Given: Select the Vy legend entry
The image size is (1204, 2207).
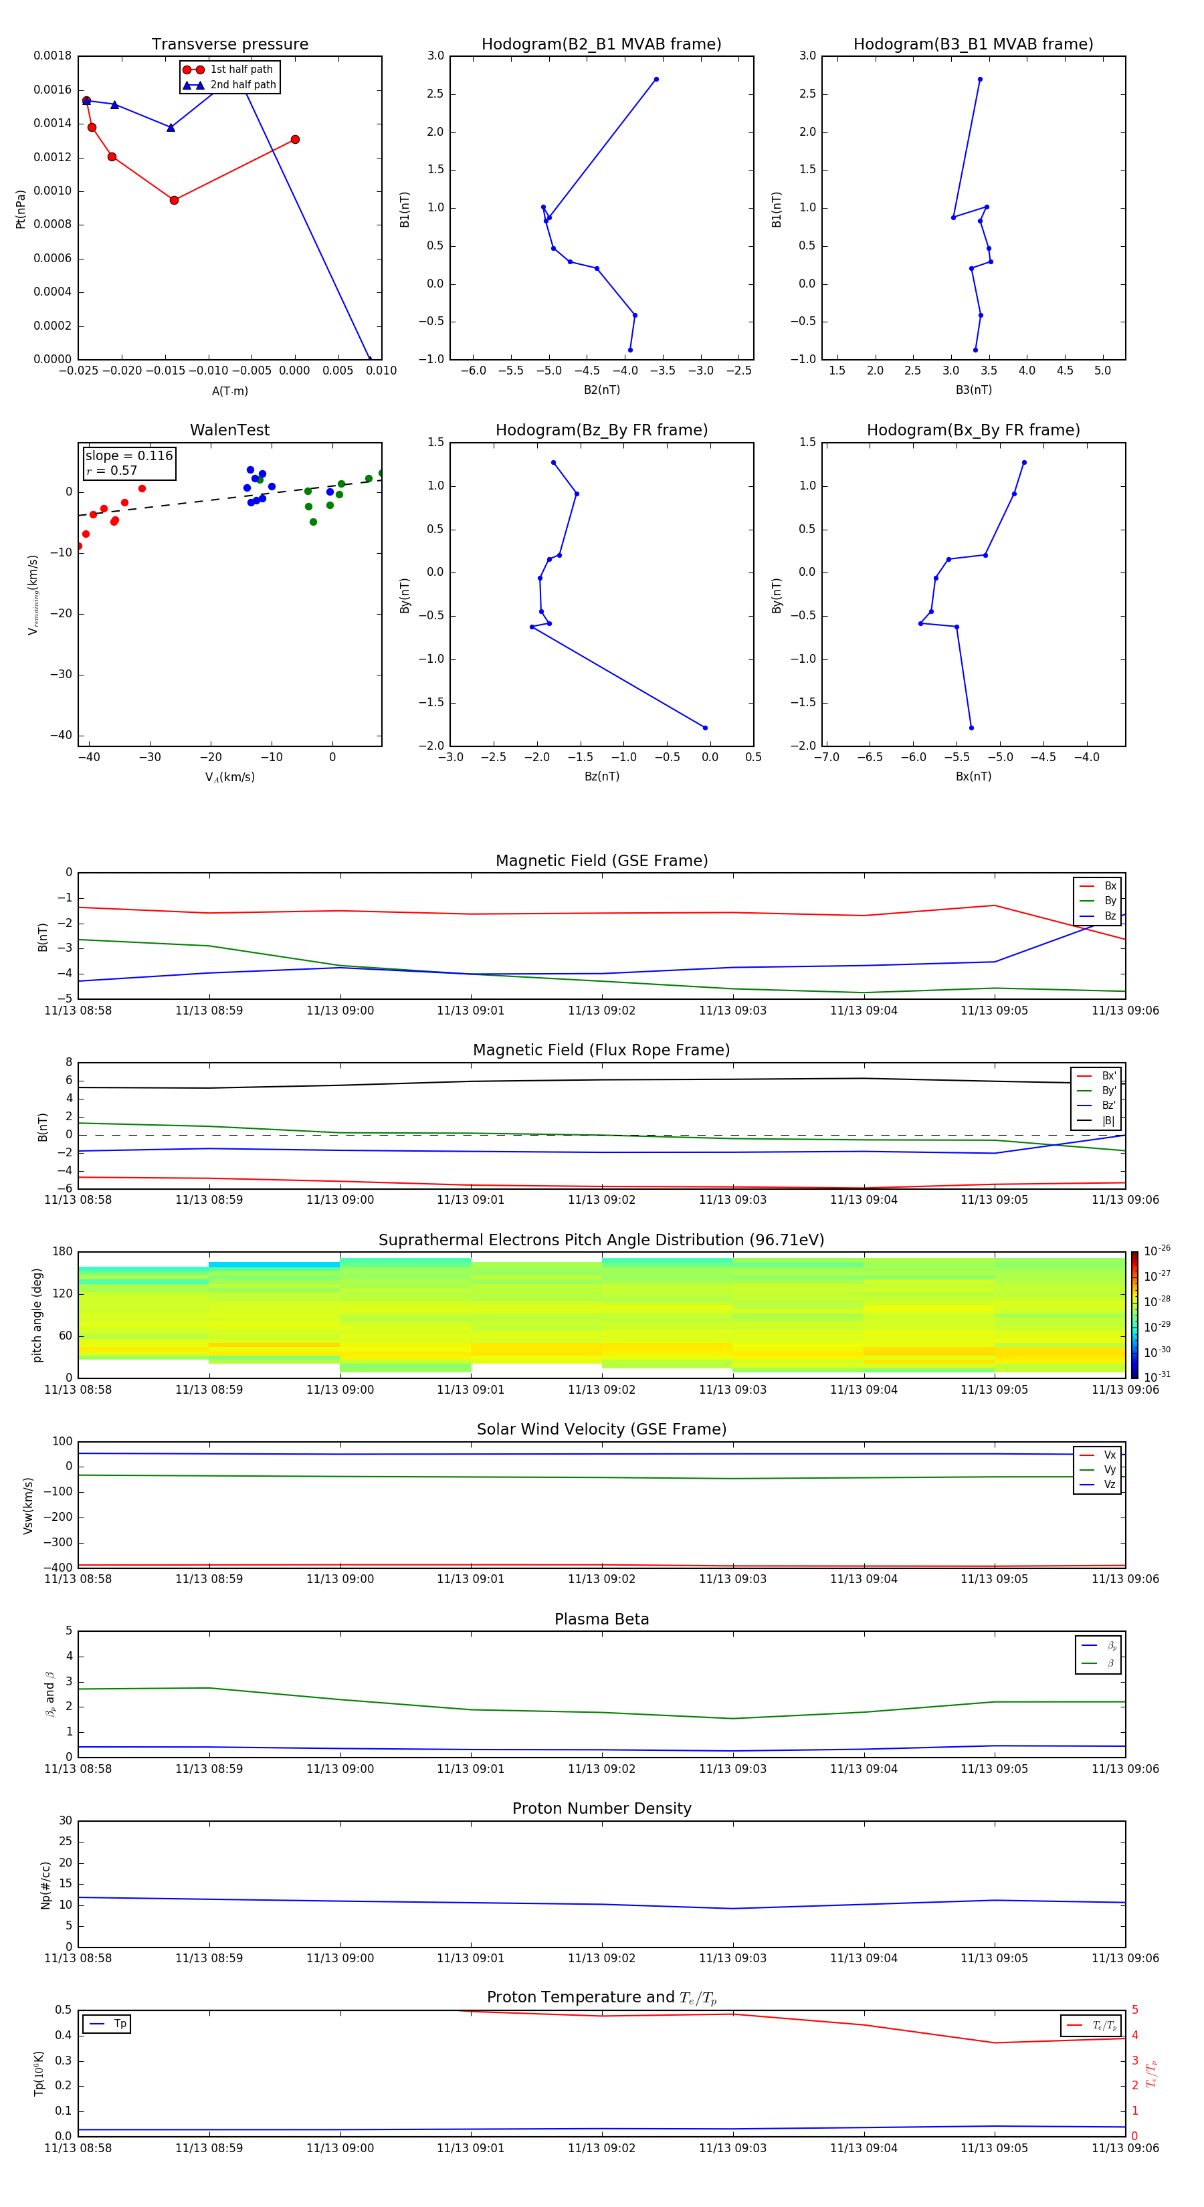Looking at the screenshot, I should pyautogui.click(x=1098, y=1469).
